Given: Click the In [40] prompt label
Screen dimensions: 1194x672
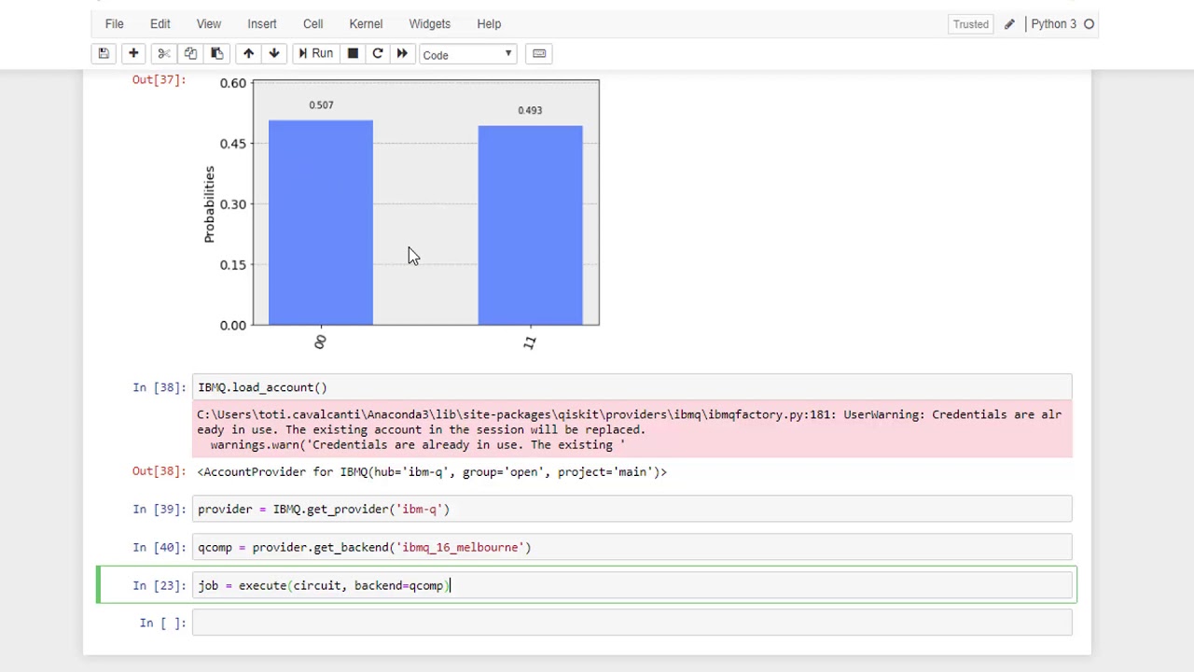Looking at the screenshot, I should (x=160, y=548).
